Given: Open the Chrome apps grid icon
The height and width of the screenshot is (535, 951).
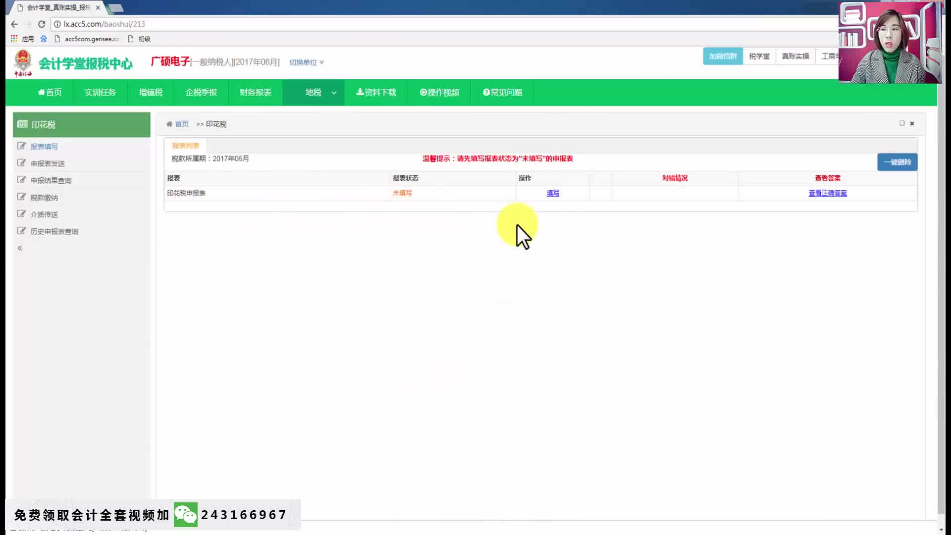Looking at the screenshot, I should [14, 39].
